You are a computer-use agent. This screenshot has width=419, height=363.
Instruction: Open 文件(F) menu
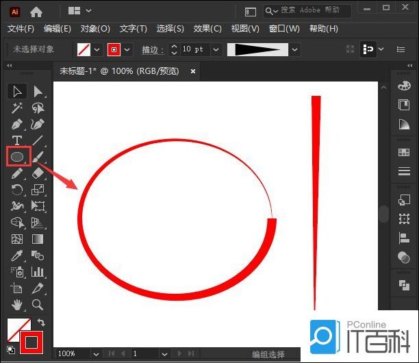[21, 28]
